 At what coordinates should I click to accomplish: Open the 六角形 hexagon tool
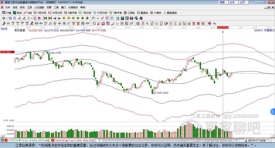[156, 13]
